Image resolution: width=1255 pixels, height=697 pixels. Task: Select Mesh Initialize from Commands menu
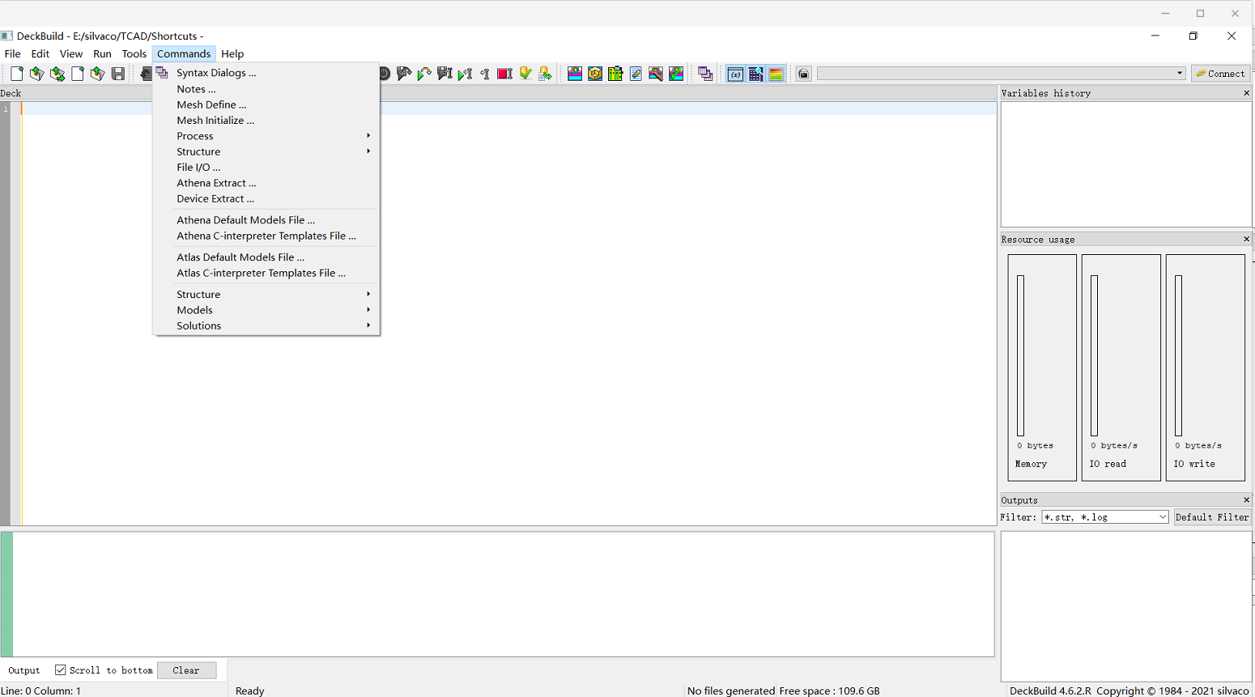(x=215, y=120)
